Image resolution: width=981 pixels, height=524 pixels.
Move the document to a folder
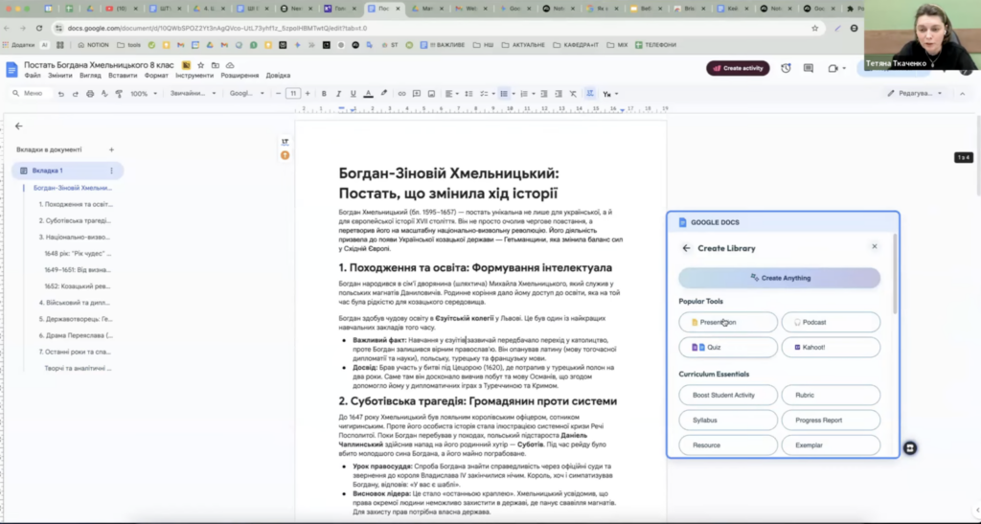pyautogui.click(x=216, y=65)
